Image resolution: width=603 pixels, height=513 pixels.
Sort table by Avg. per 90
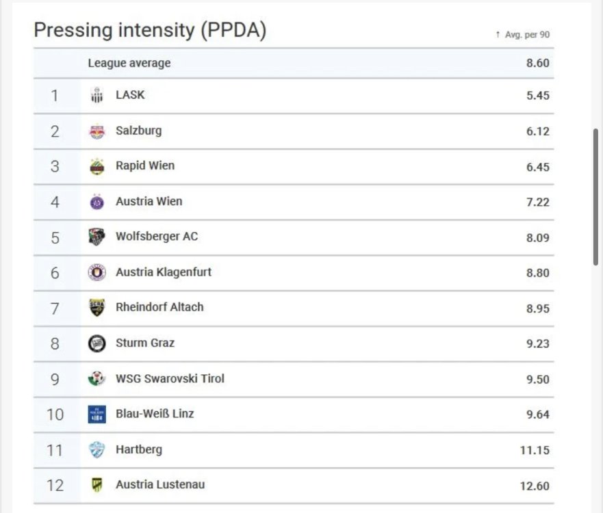(x=523, y=34)
